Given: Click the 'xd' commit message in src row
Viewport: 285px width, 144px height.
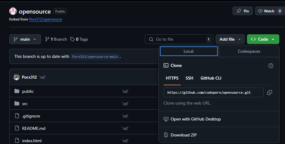Looking at the screenshot, I should click(125, 104).
